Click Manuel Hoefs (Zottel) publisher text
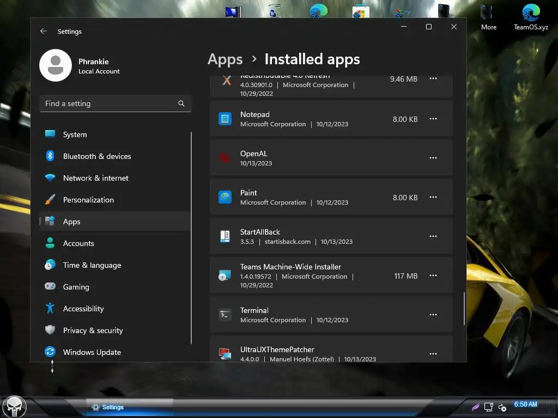Screen dimensions: 558x418 [x=302, y=359]
